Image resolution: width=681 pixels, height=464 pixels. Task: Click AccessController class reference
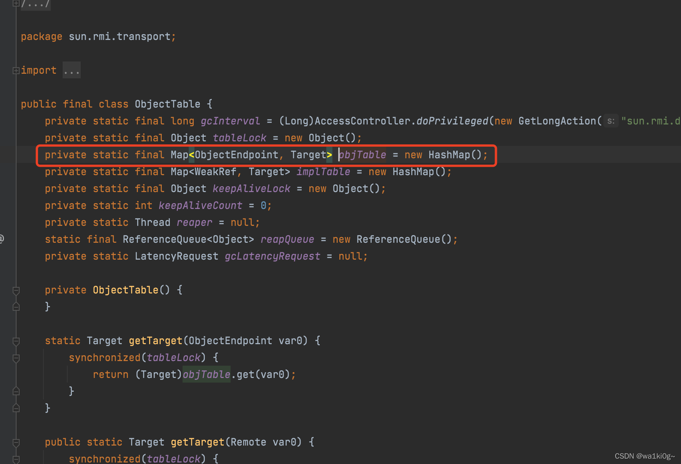point(362,121)
